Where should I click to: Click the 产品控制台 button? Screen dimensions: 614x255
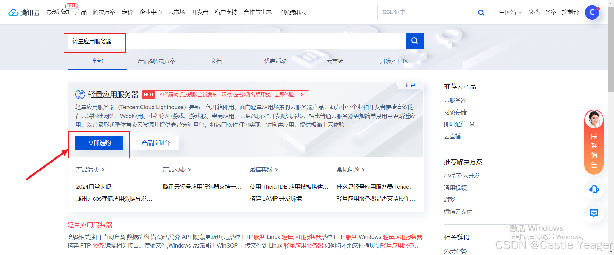tap(155, 143)
